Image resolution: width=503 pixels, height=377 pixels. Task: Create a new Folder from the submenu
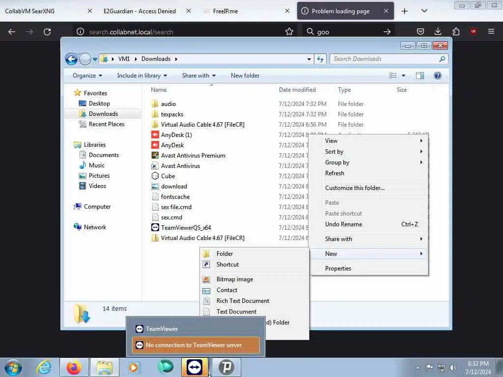click(x=254, y=254)
